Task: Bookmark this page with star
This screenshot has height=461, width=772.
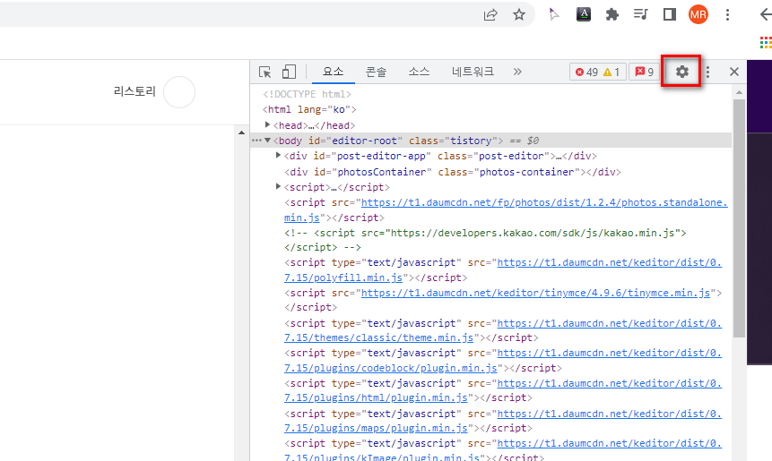Action: pyautogui.click(x=519, y=14)
